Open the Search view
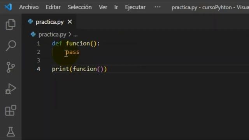The width and height of the screenshot is (249, 140). pos(11,46)
